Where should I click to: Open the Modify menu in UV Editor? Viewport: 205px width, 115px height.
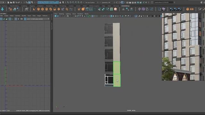(24, 16)
